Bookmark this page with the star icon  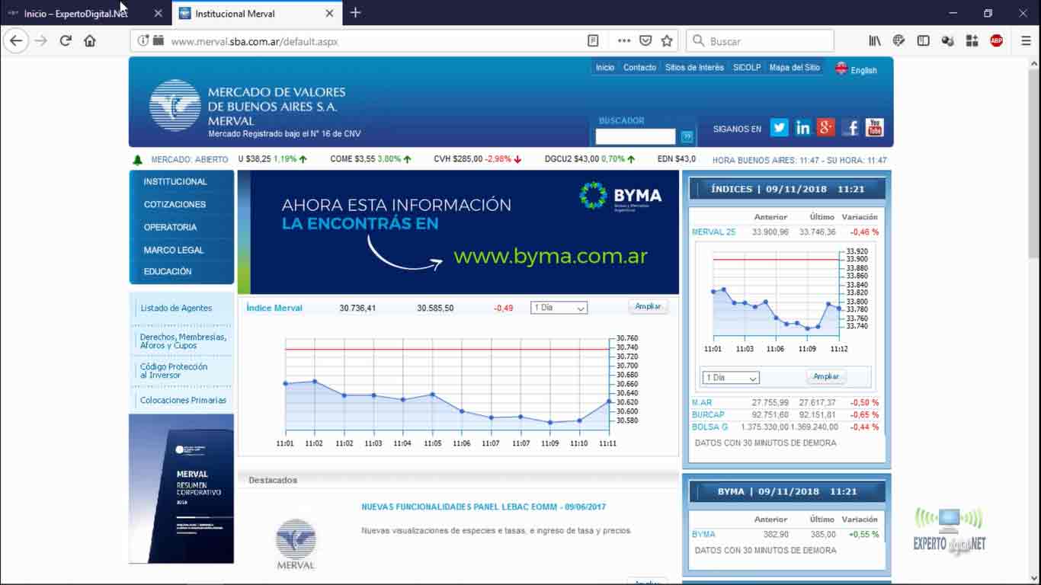point(667,41)
